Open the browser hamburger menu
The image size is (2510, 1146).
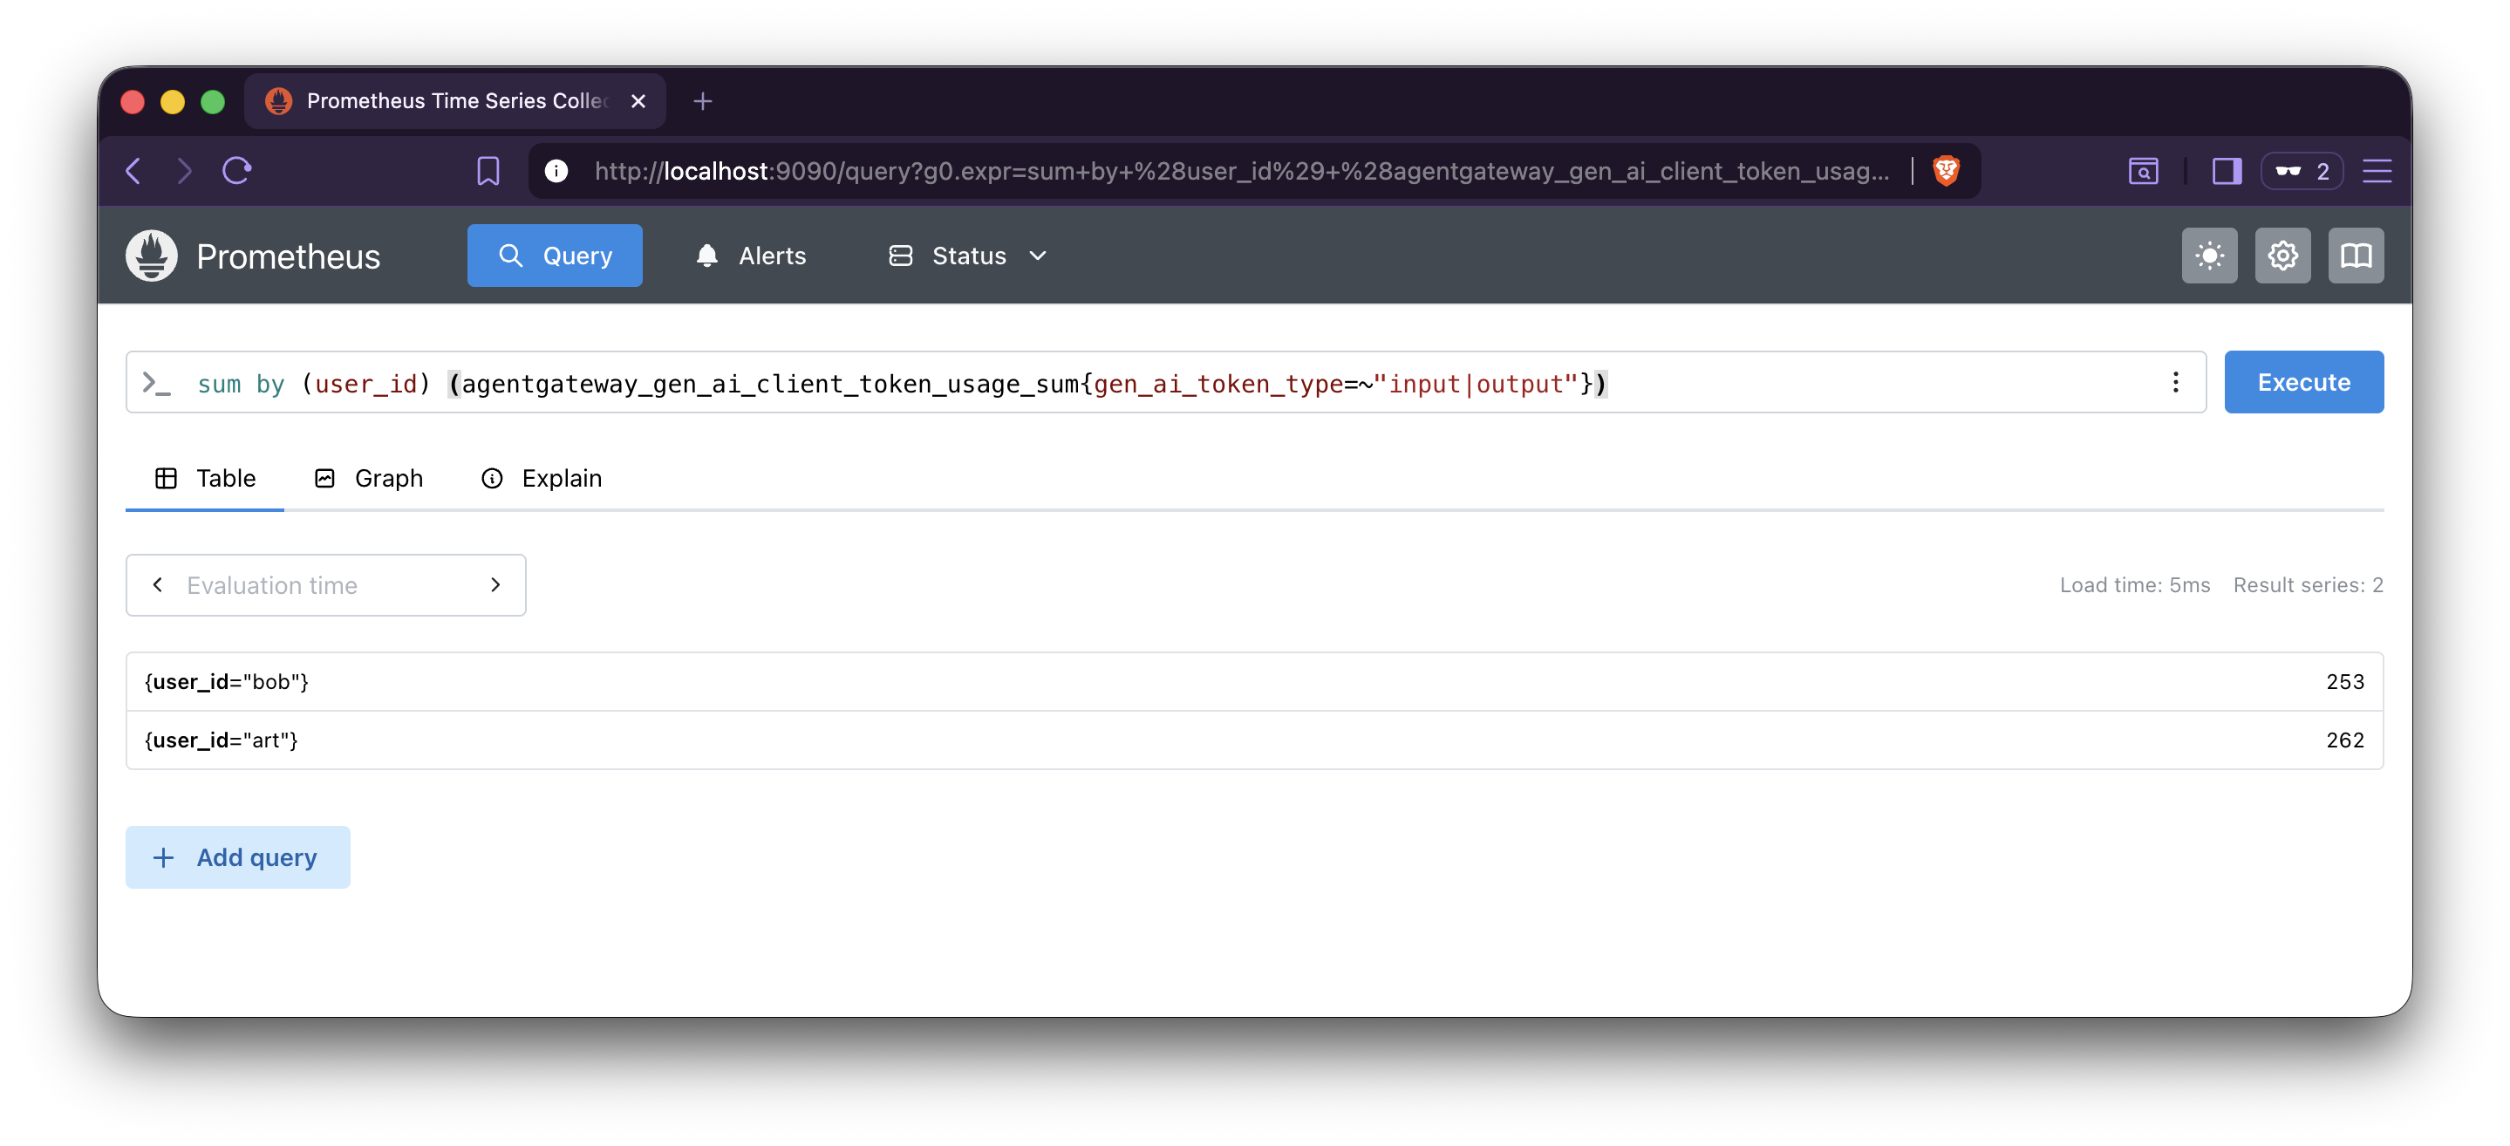click(2377, 172)
